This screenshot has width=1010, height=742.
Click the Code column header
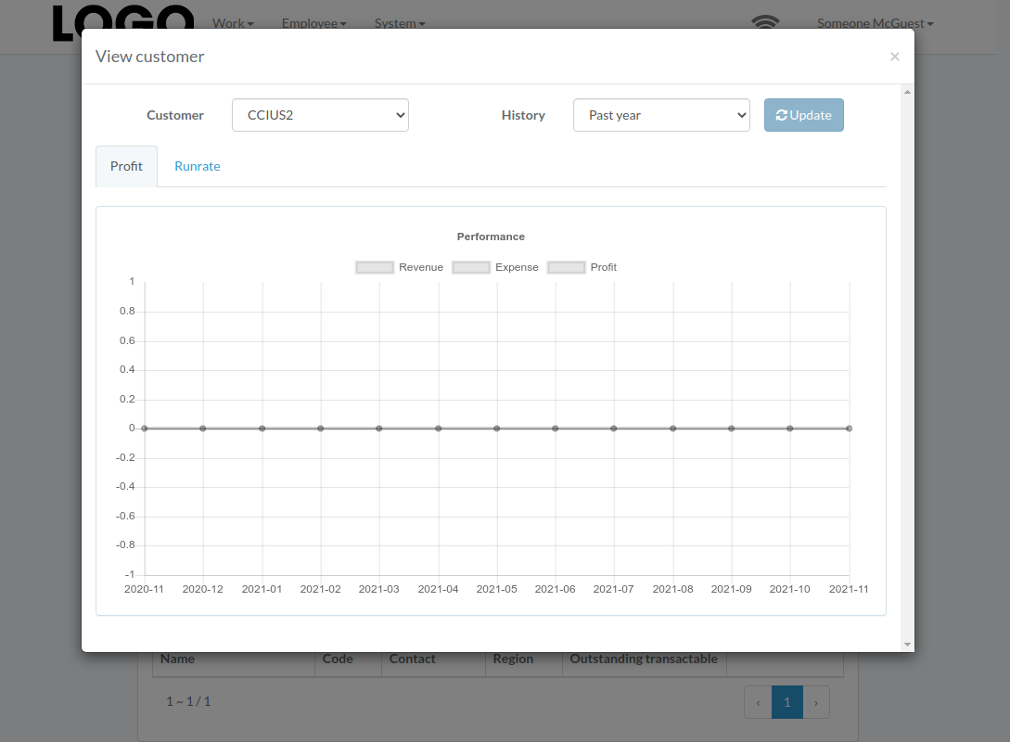[338, 659]
